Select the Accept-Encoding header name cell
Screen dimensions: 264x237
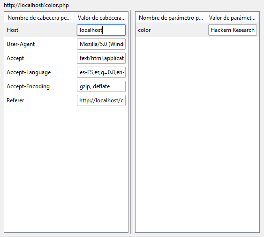tap(40, 86)
